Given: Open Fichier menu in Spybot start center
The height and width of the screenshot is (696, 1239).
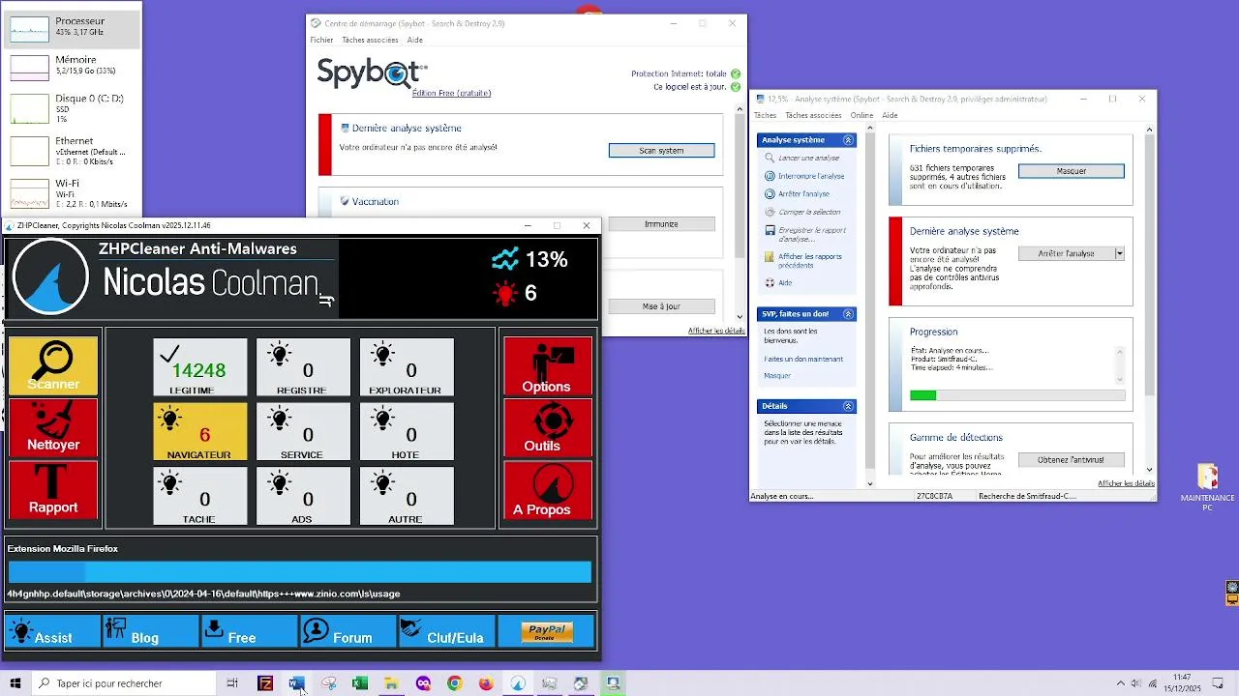Looking at the screenshot, I should (x=321, y=40).
